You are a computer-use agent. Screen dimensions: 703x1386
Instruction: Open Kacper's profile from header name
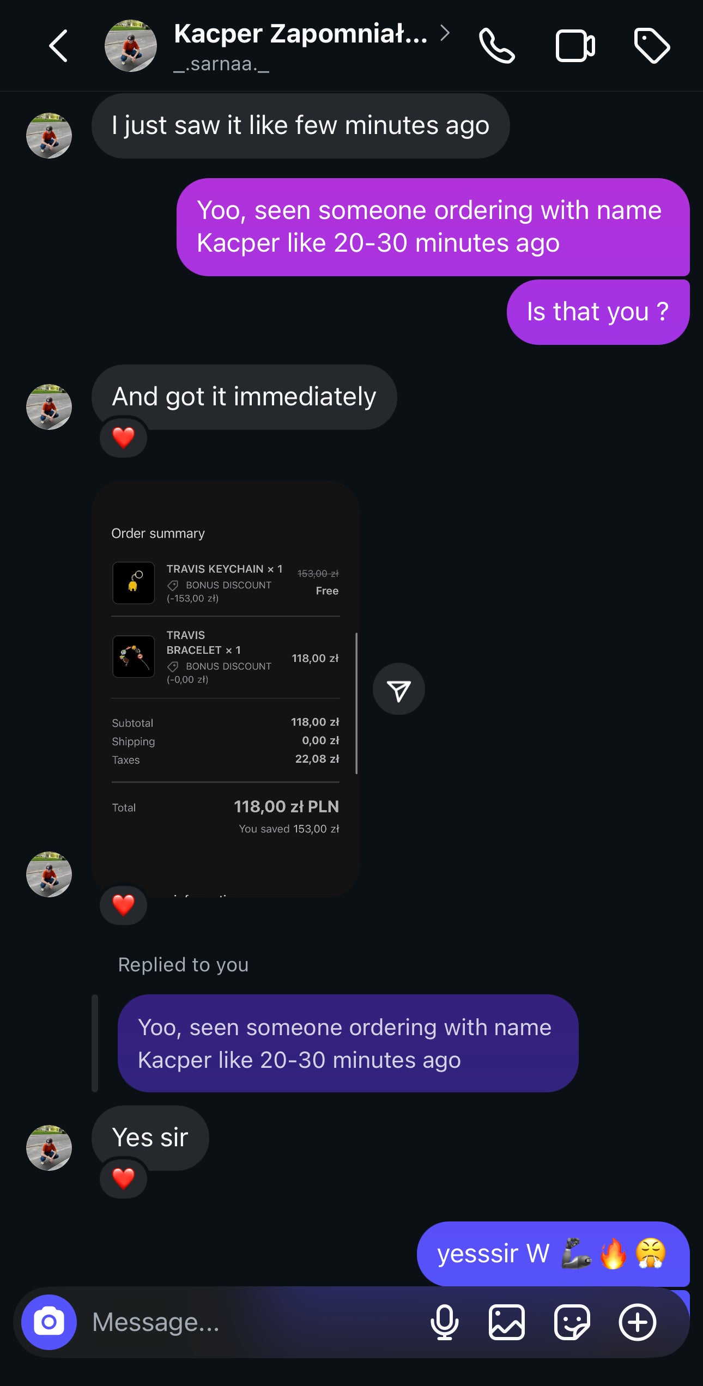[x=300, y=34]
